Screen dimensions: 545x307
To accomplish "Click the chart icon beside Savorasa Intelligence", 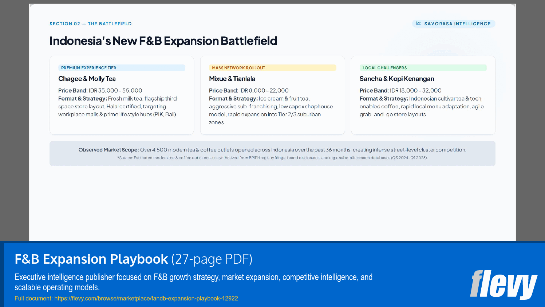I will click(419, 23).
